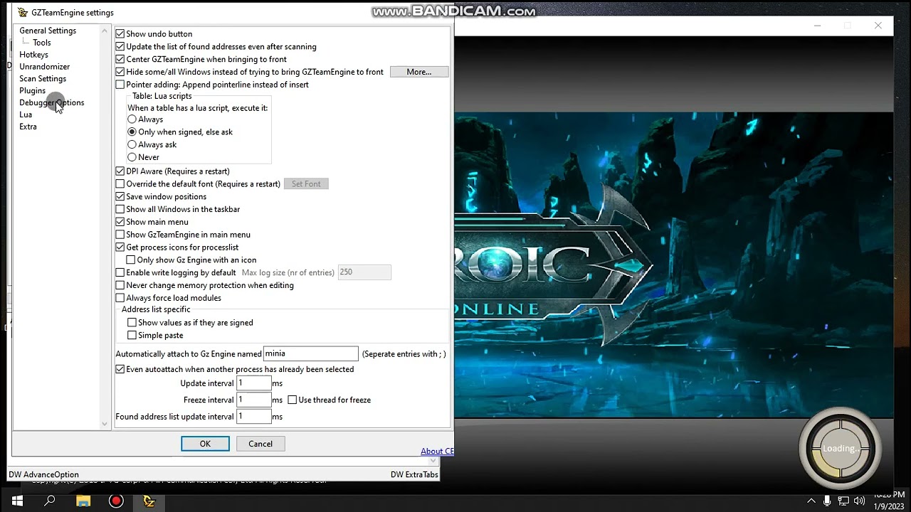Enable write logging by default
This screenshot has height=512, width=911.
120,272
